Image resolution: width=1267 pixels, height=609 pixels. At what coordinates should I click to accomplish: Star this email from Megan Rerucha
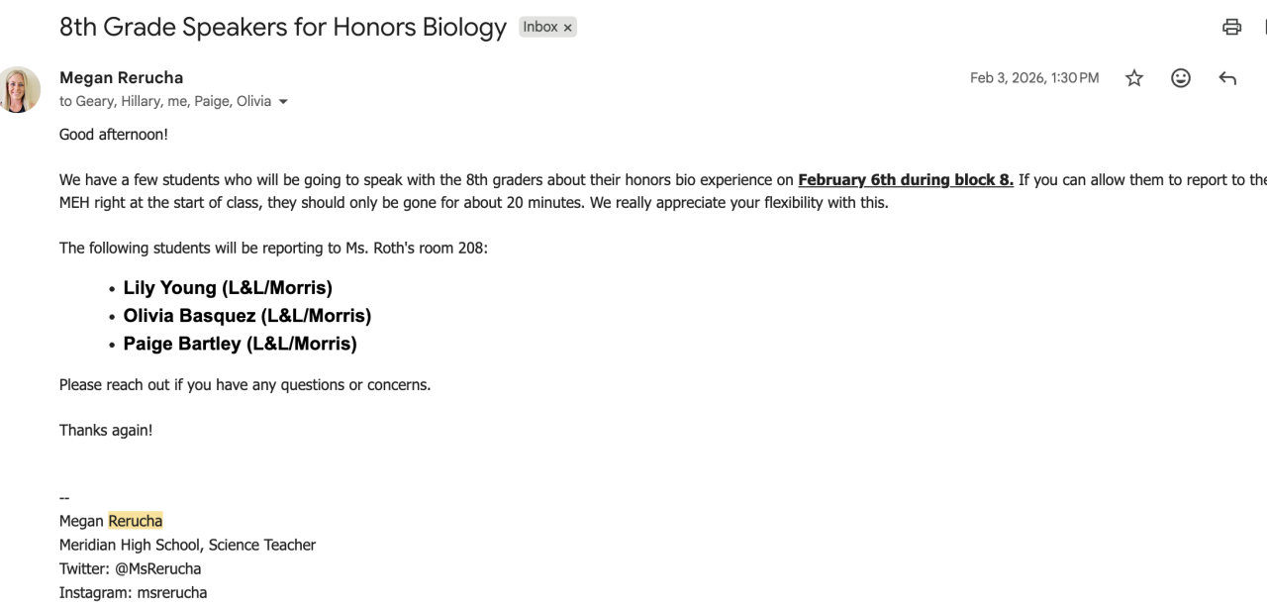point(1134,78)
